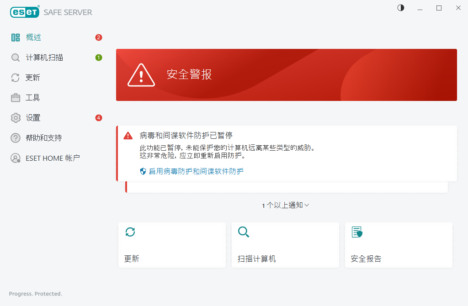
Task: Open the 计算机扫描 sidebar icon
Action: point(15,57)
